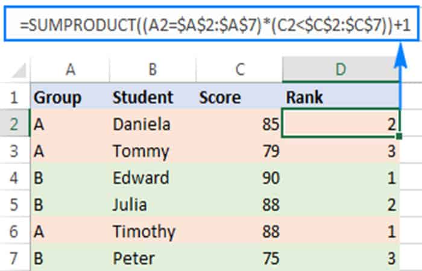Select Julia's group cell B
This screenshot has height=271, width=422.
(71, 204)
